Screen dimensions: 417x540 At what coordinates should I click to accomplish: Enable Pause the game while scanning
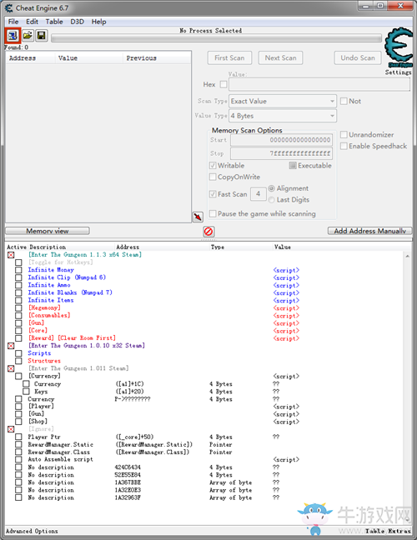pos(213,214)
